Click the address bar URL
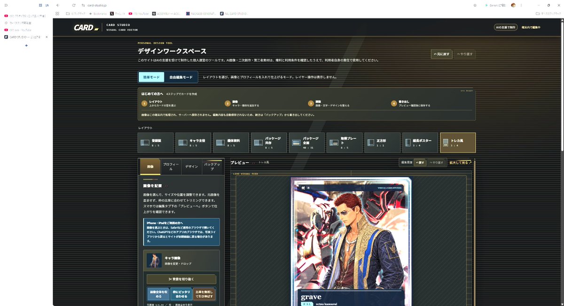 click(x=97, y=5)
